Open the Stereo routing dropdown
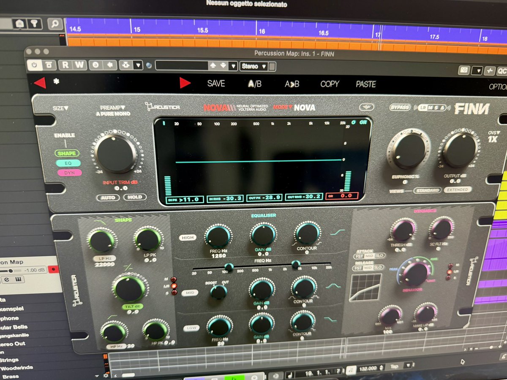The height and width of the screenshot is (380, 507). click(x=254, y=66)
